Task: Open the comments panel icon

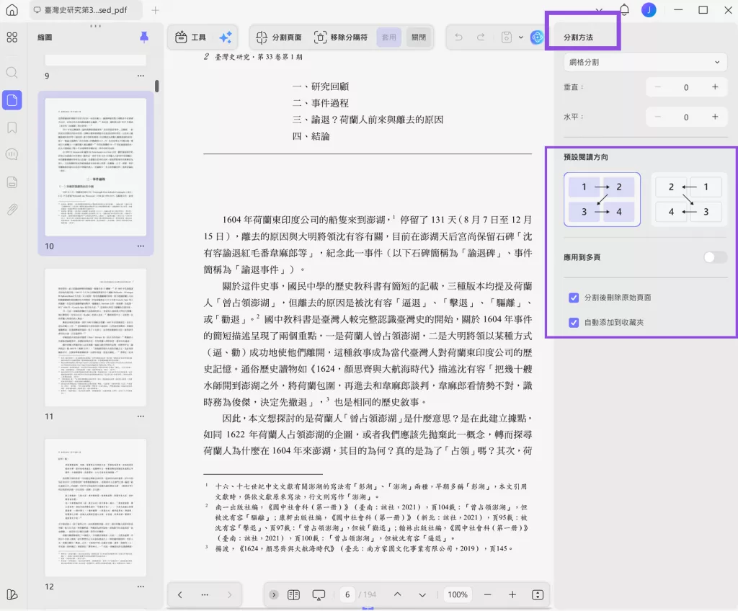Action: pos(12,154)
